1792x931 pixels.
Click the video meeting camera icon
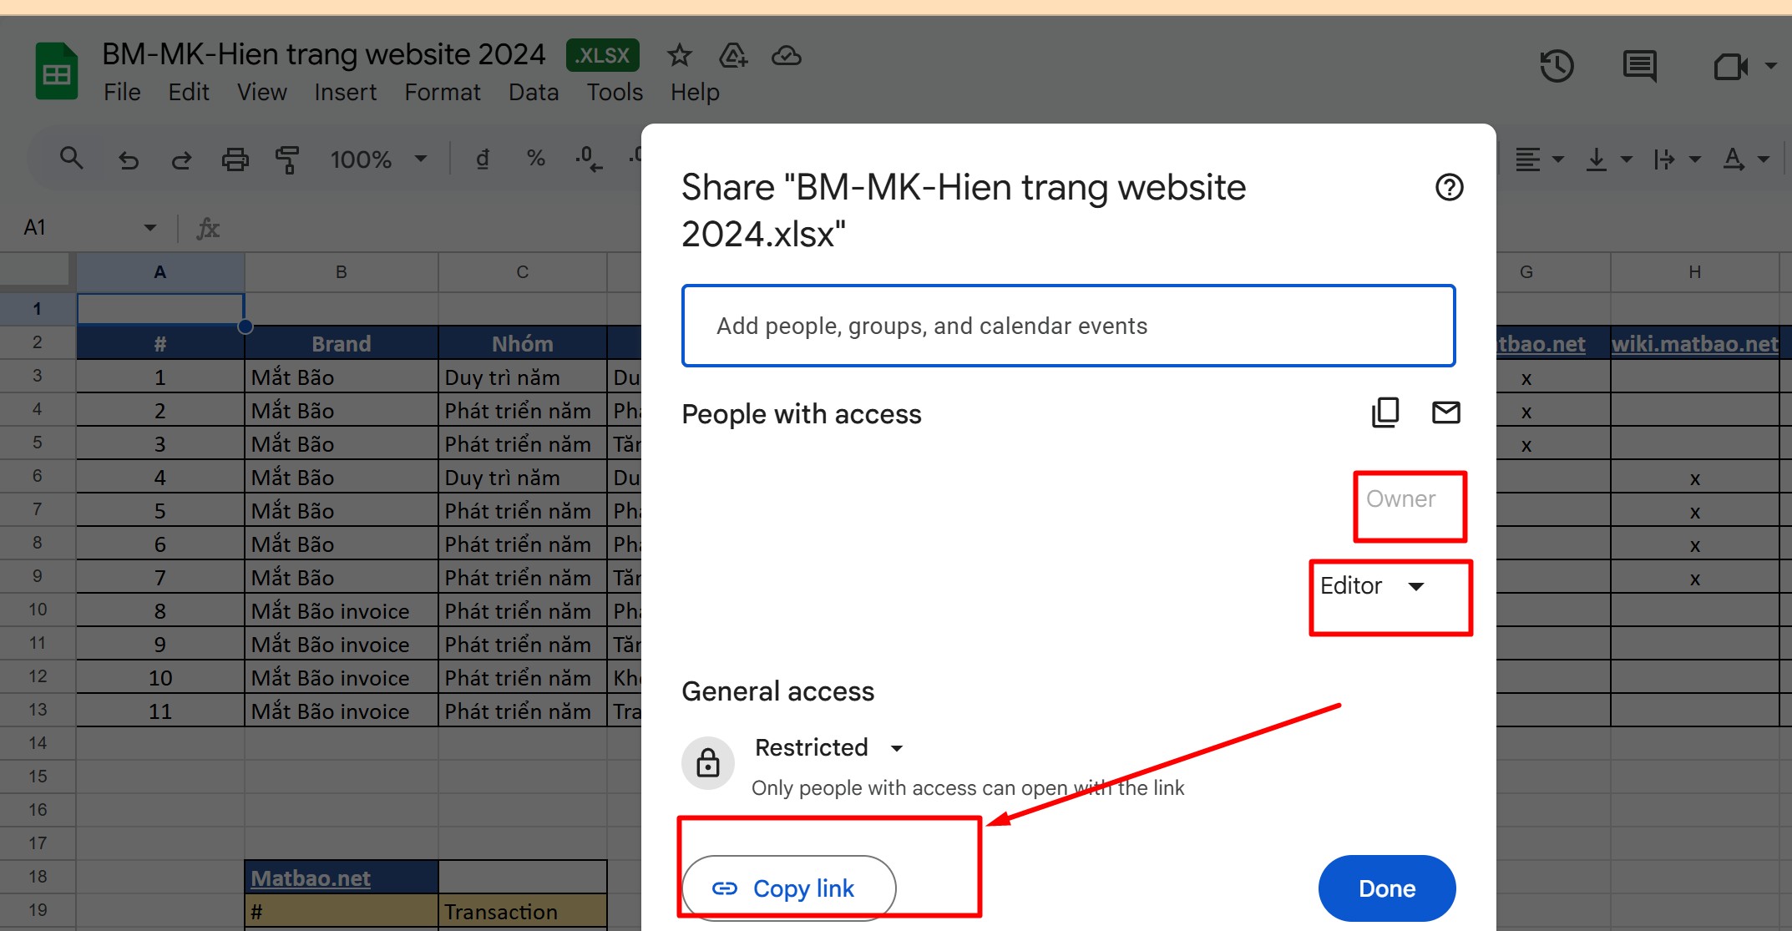1730,66
